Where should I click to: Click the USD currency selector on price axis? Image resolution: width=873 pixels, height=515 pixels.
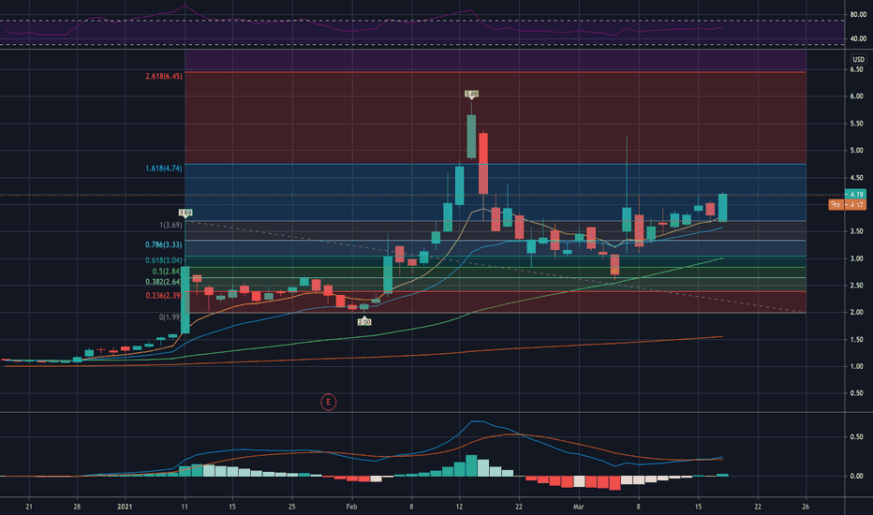pos(858,59)
